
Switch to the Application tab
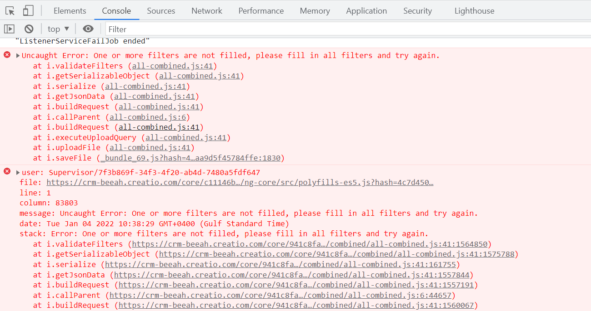366,10
